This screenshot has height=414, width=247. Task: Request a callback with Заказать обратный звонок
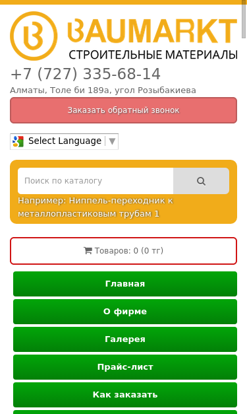click(124, 110)
